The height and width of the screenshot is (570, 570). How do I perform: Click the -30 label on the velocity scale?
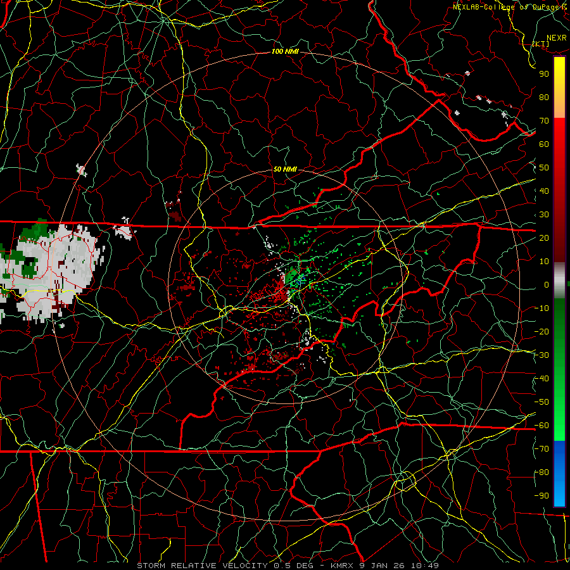[541, 355]
